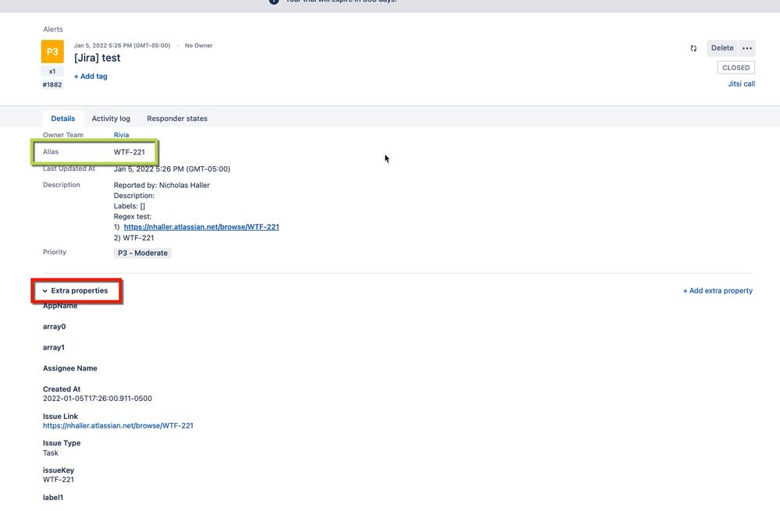Add a tag to the alert
This screenshot has height=511, width=780.
(91, 76)
